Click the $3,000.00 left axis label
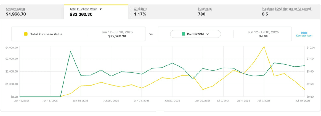The height and width of the screenshot is (116, 321). [12, 59]
